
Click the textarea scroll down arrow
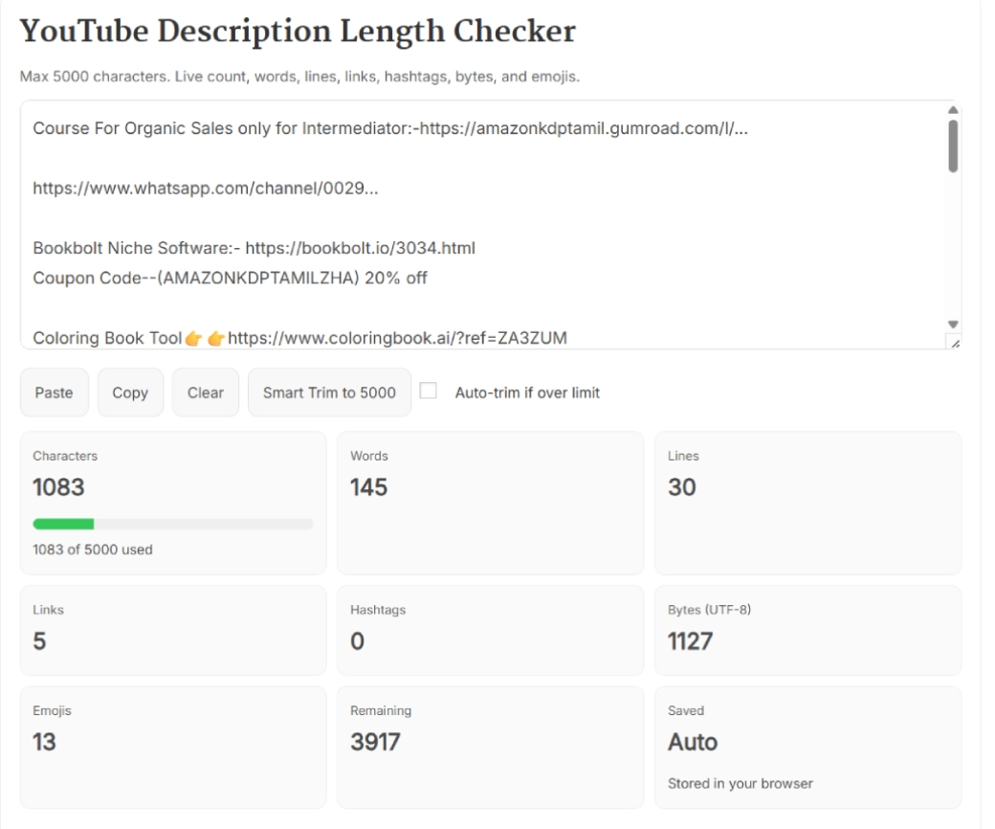pyautogui.click(x=953, y=325)
